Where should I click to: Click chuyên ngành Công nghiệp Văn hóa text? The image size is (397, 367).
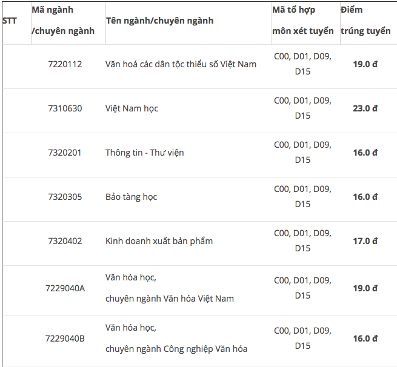click(x=176, y=349)
